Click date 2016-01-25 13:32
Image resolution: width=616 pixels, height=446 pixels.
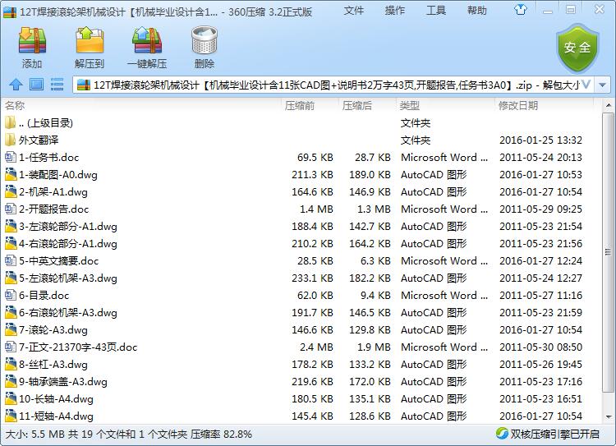click(540, 140)
